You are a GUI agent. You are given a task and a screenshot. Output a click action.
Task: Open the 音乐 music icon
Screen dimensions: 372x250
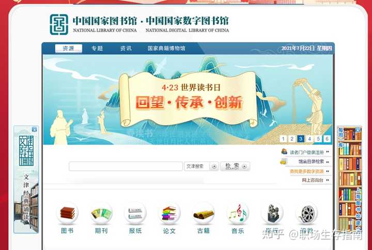tap(238, 213)
